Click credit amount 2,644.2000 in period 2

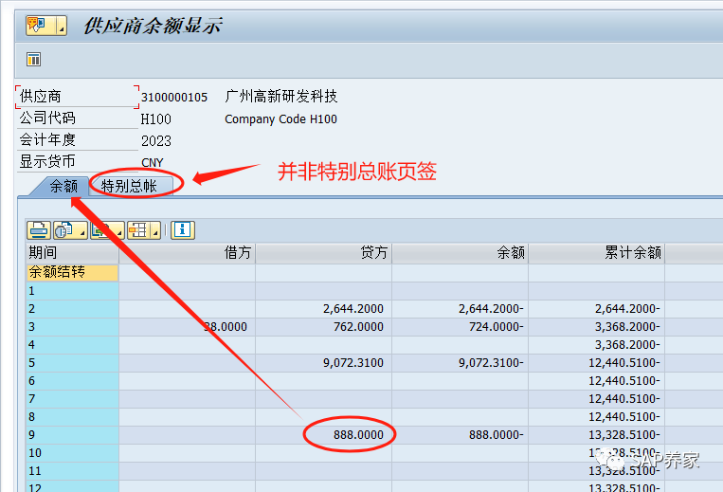[x=353, y=309]
